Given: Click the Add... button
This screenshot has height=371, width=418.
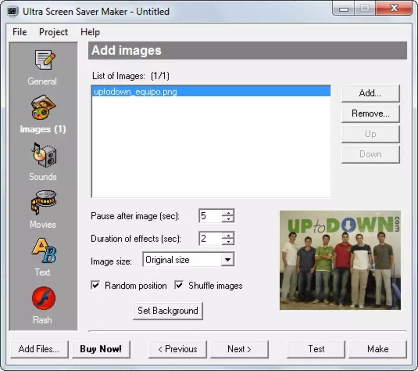Looking at the screenshot, I should pos(370,93).
